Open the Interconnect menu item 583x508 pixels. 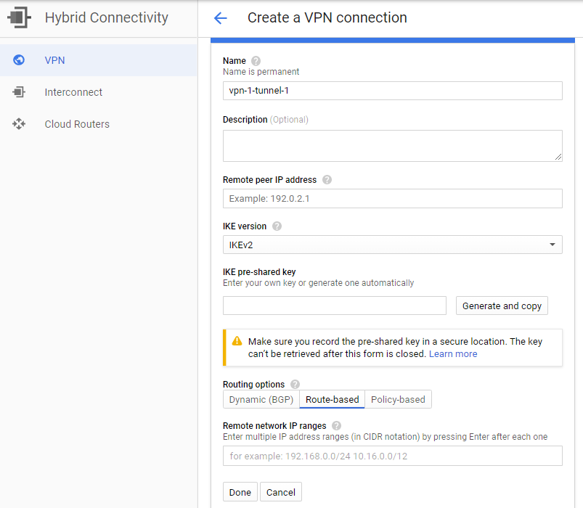(x=73, y=92)
